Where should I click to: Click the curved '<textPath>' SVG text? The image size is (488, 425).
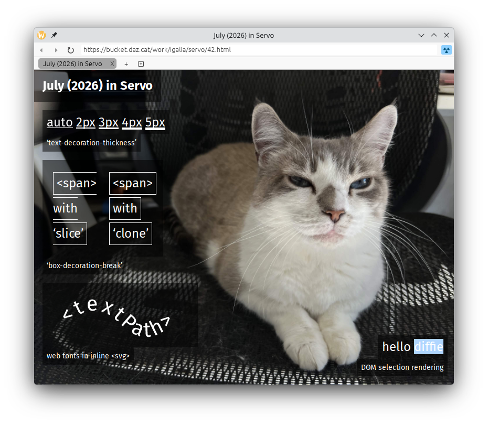(x=116, y=317)
